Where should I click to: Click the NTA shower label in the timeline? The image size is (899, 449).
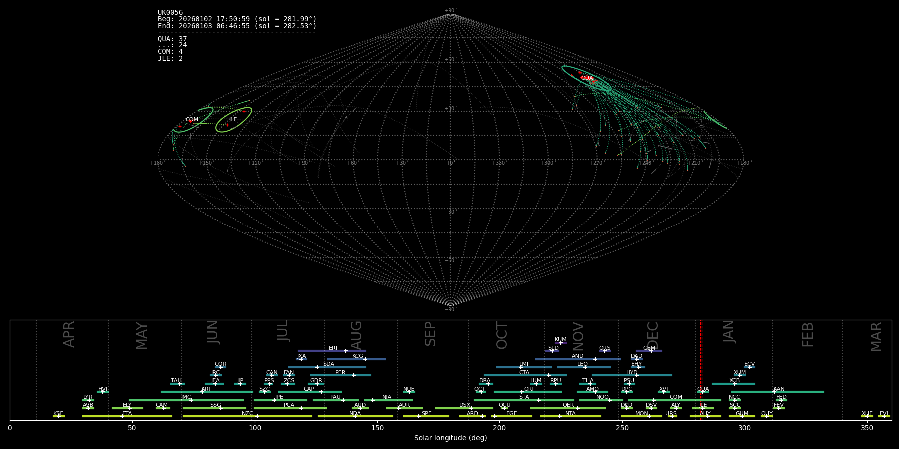[570, 413]
